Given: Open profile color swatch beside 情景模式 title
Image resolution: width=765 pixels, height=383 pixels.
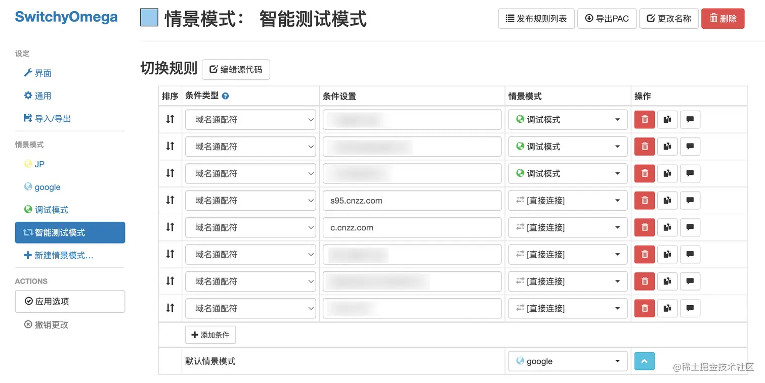Looking at the screenshot, I should coord(149,18).
